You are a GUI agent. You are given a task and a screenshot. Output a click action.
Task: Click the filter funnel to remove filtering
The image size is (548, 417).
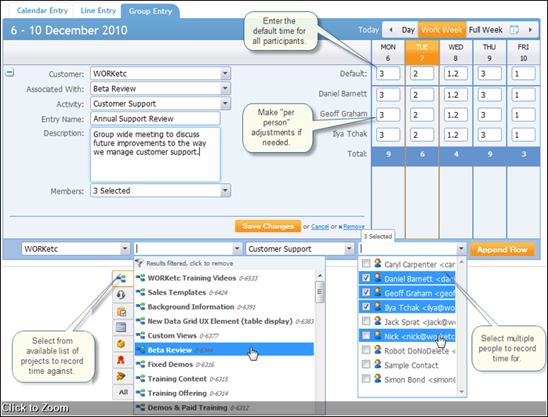point(140,264)
